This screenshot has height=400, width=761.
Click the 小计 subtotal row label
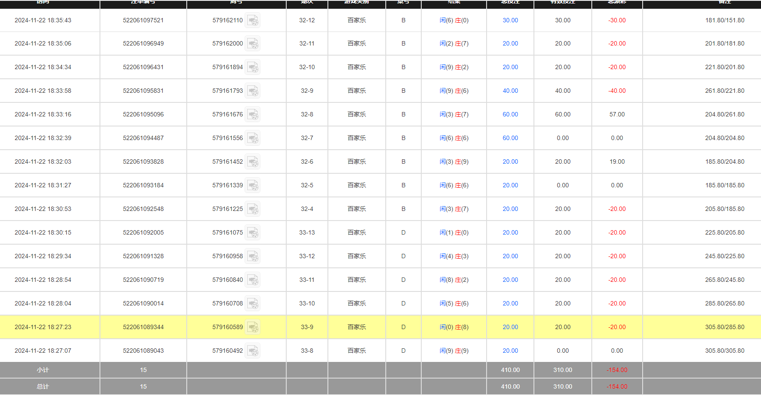pos(43,370)
